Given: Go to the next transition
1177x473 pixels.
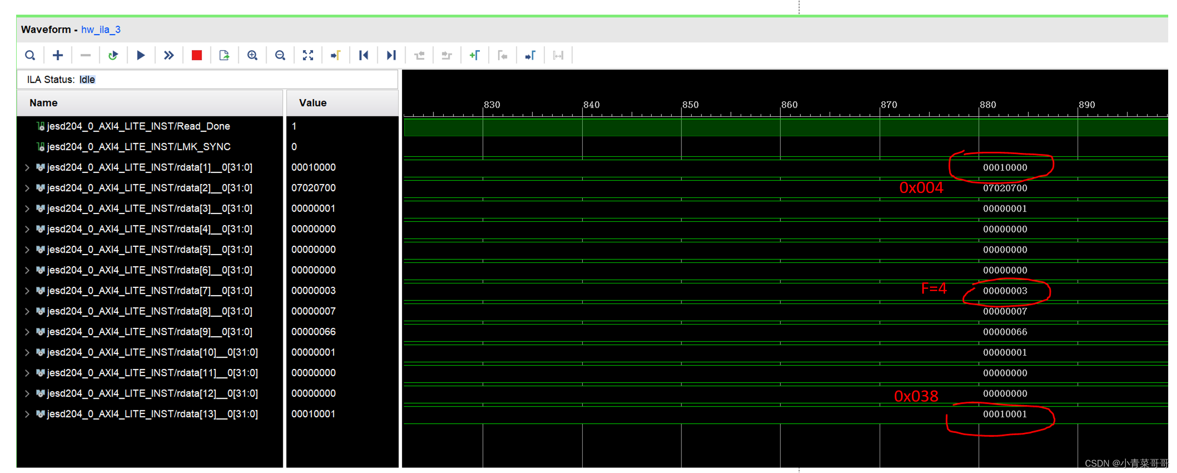Looking at the screenshot, I should (447, 55).
